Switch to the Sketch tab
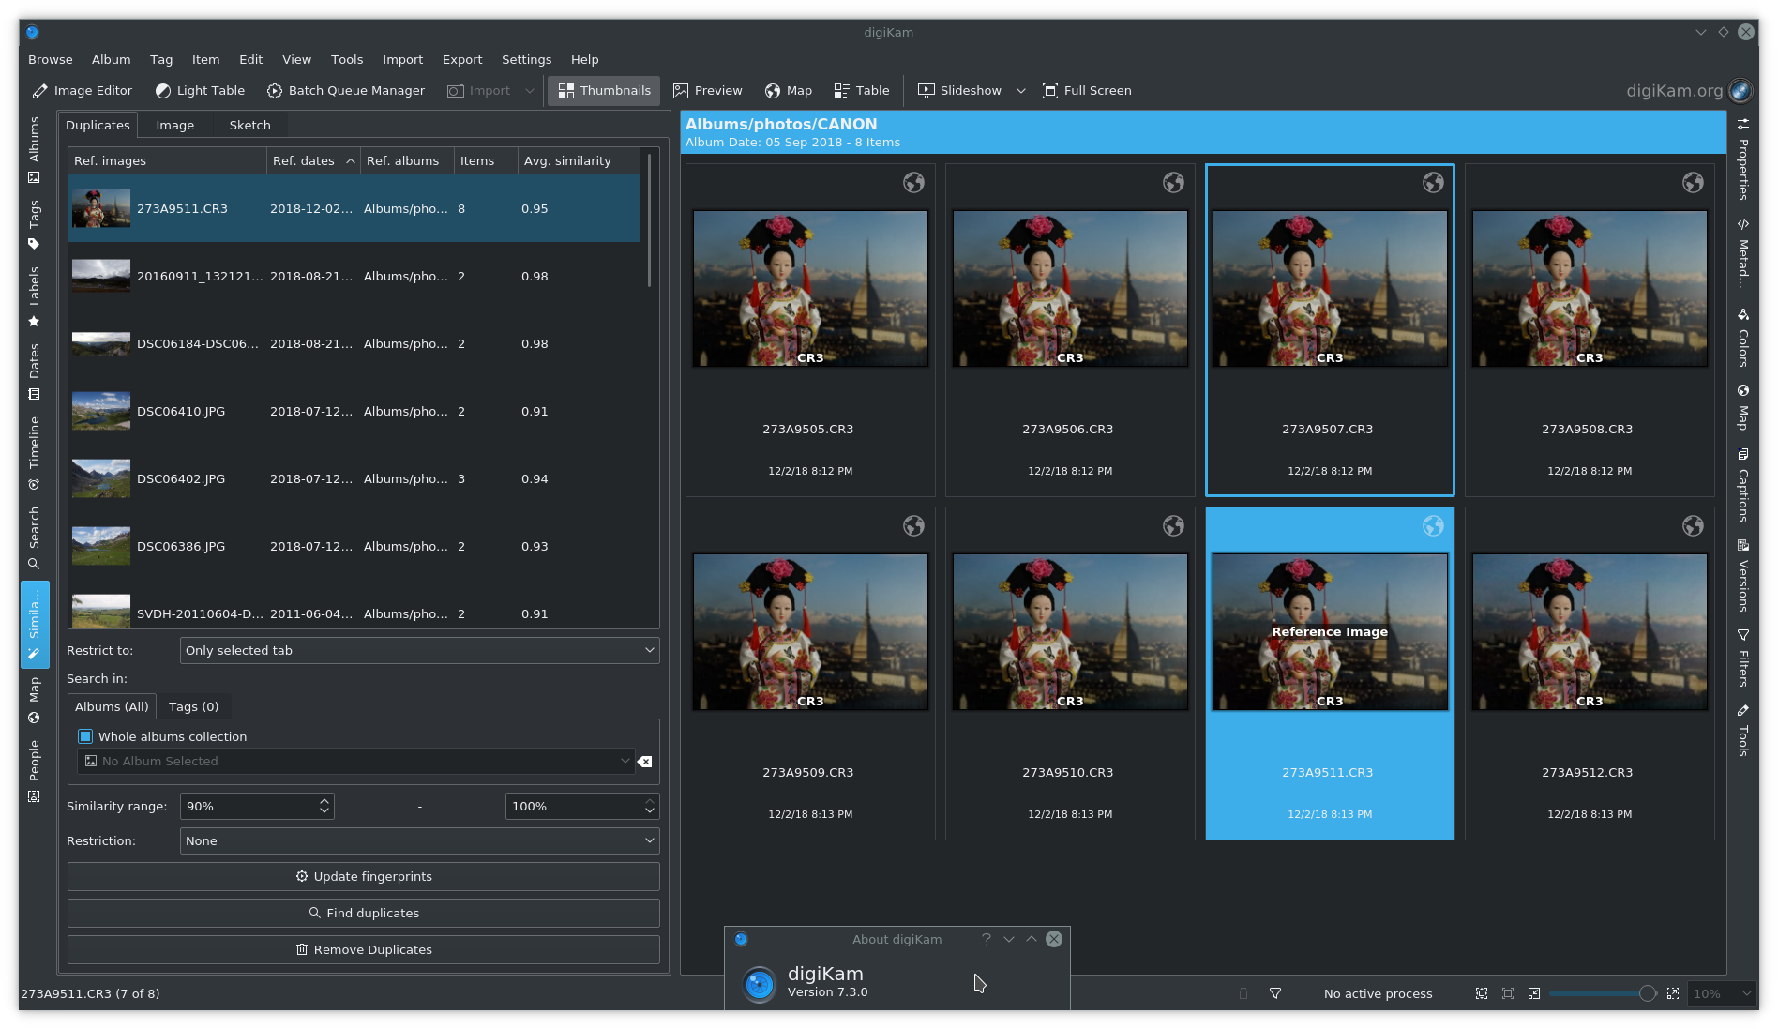1778x1029 pixels. tap(249, 125)
